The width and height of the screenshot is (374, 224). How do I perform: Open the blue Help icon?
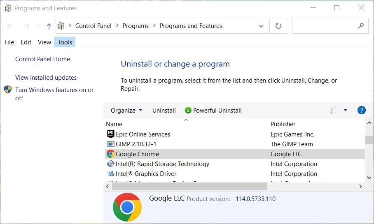361,110
